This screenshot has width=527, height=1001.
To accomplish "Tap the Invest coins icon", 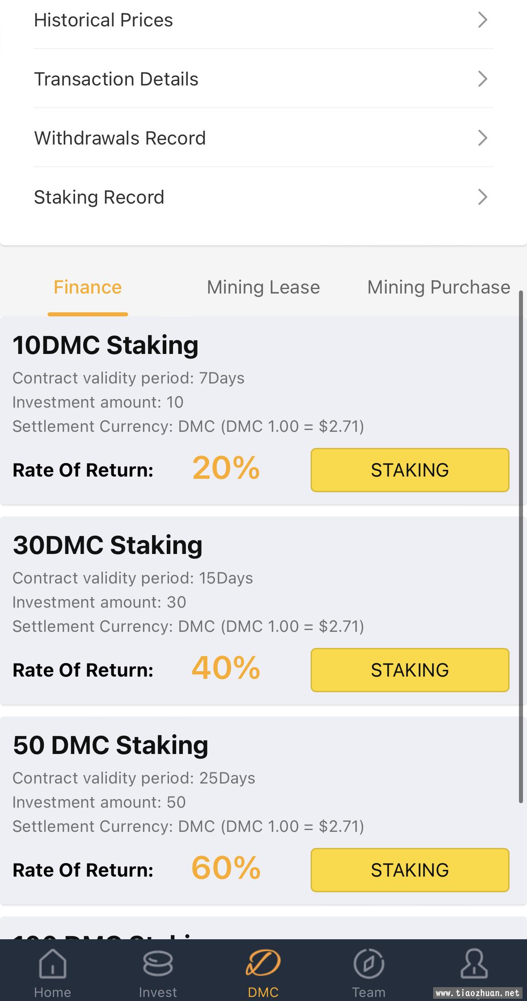I will pos(158,963).
